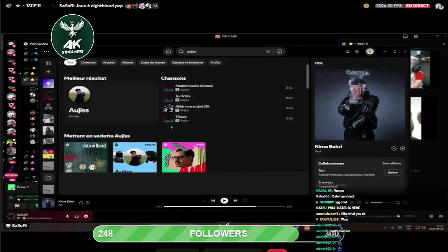448x252 pixels.
Task: Open Discord user settings gear
Action: [86, 216]
